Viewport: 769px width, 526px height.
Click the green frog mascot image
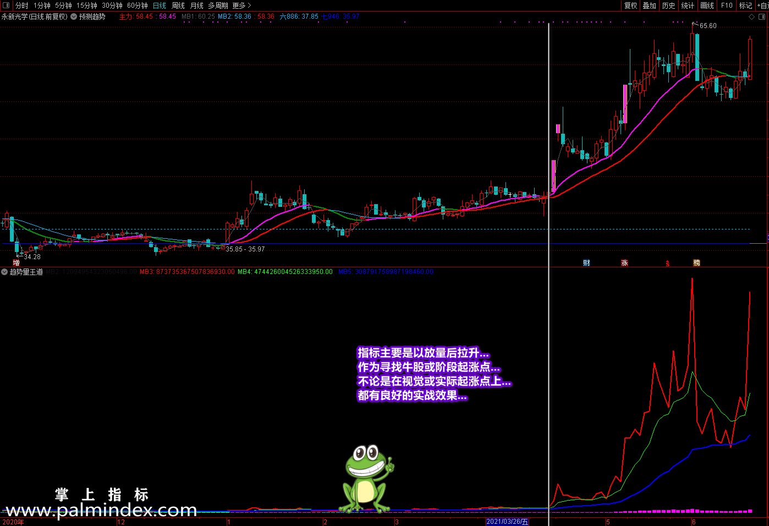(367, 479)
